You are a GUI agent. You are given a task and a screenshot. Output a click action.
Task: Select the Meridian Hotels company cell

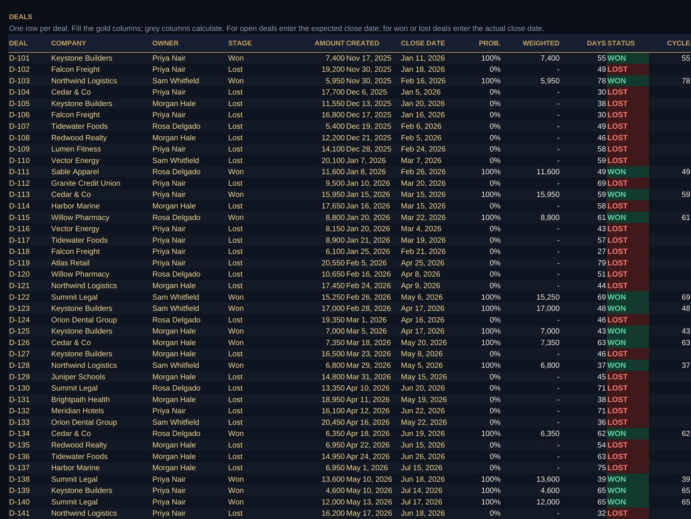point(77,411)
